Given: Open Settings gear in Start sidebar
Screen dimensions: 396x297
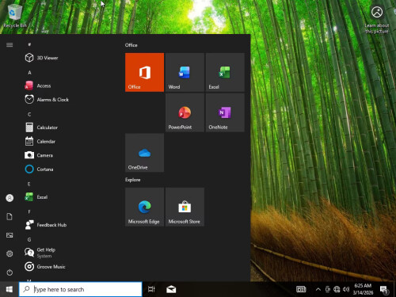Looking at the screenshot, I should [x=10, y=253].
